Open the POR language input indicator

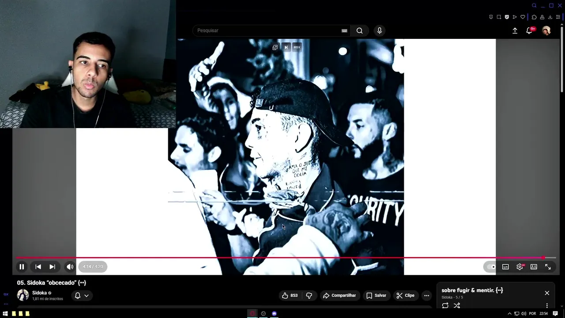tap(532, 314)
